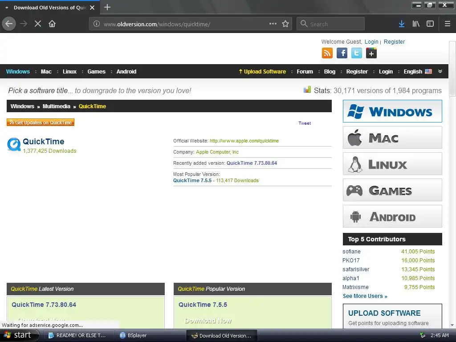Show site information icon in address bar
Screen dimensions: 456x342
97,24
